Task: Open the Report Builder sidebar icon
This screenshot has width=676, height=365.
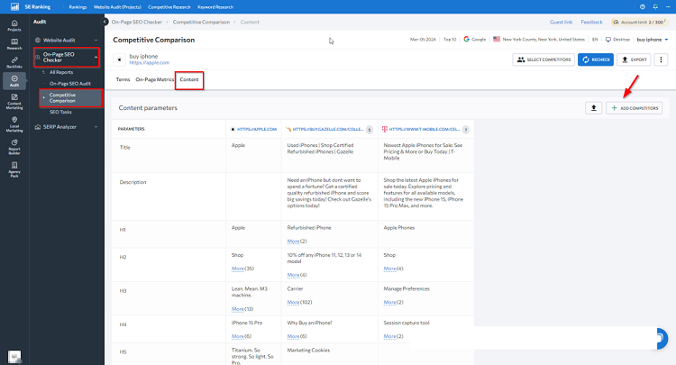Action: tap(14, 147)
